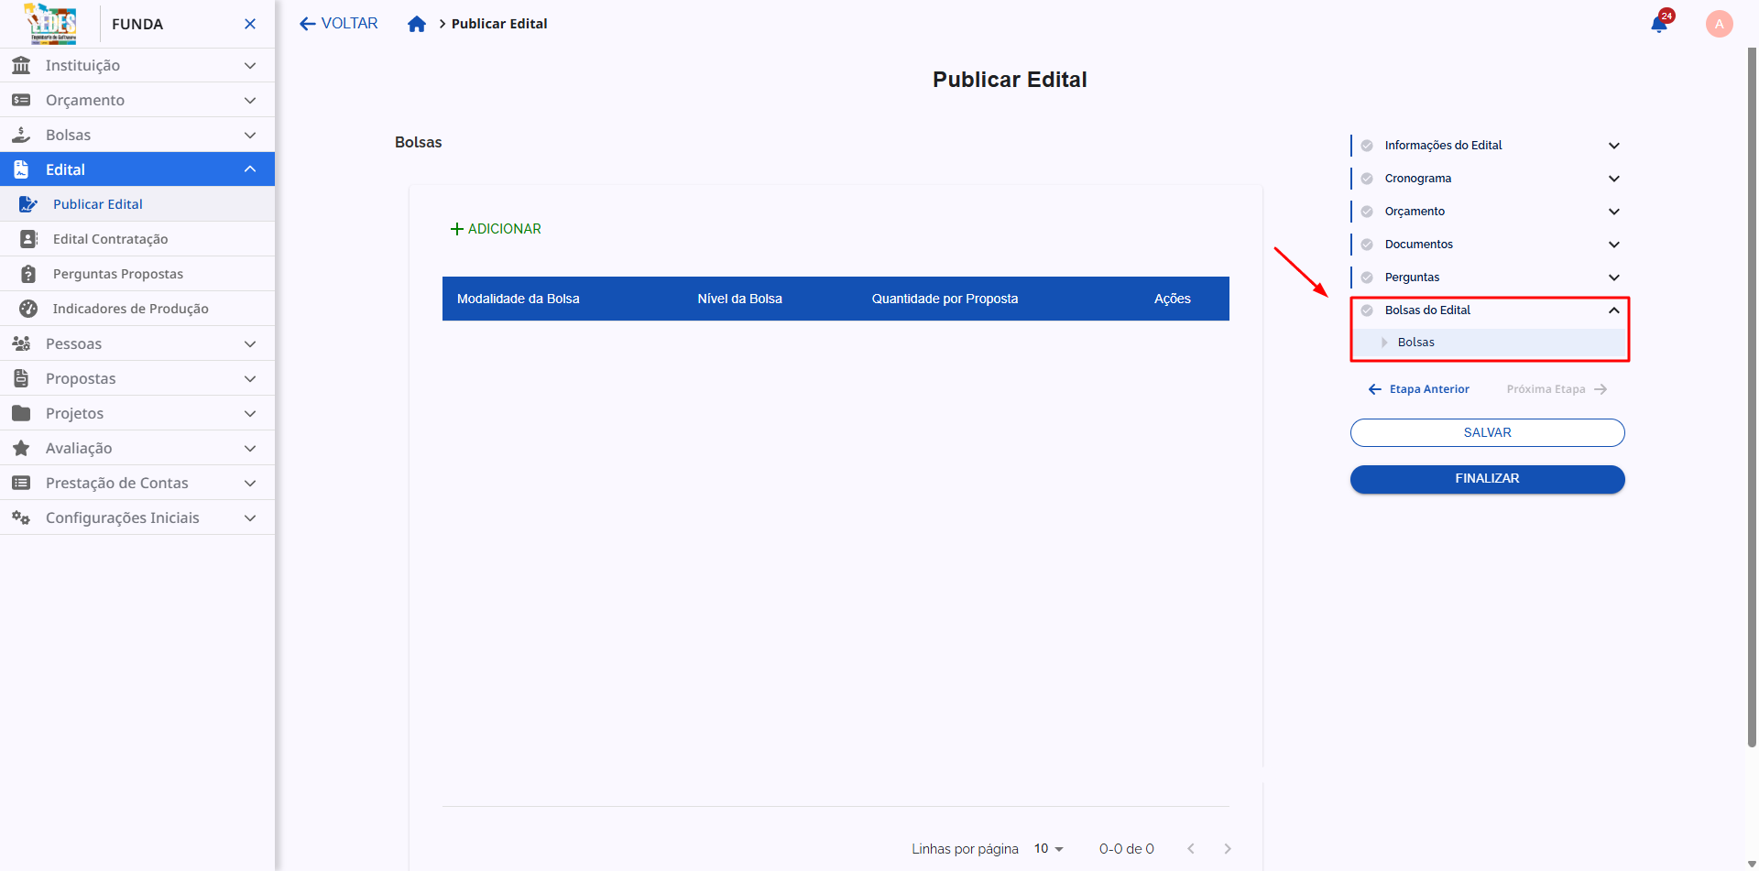Click the Perguntas Propostas sidebar icon
Screen dimensions: 1759x871
[28, 274]
